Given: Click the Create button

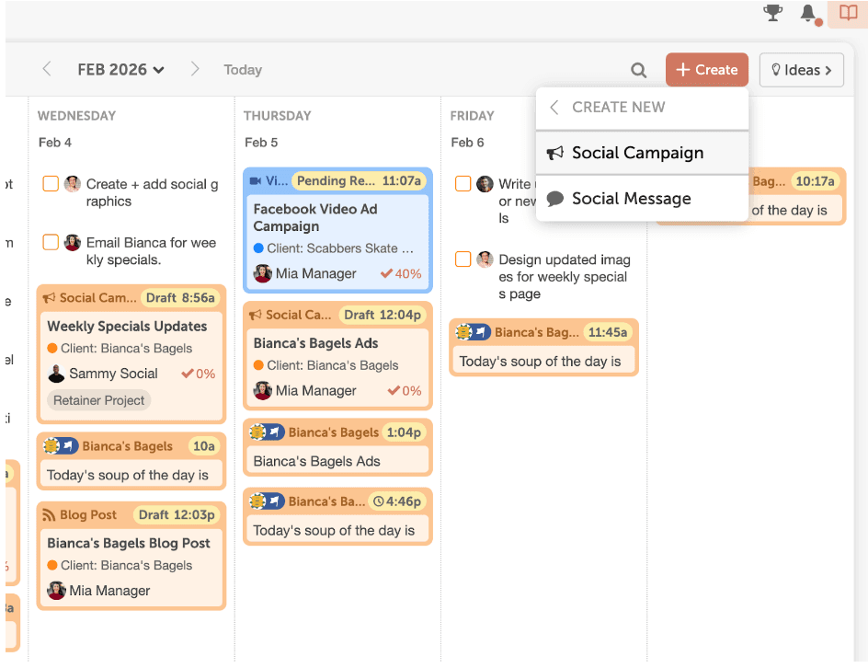Looking at the screenshot, I should click(x=706, y=70).
